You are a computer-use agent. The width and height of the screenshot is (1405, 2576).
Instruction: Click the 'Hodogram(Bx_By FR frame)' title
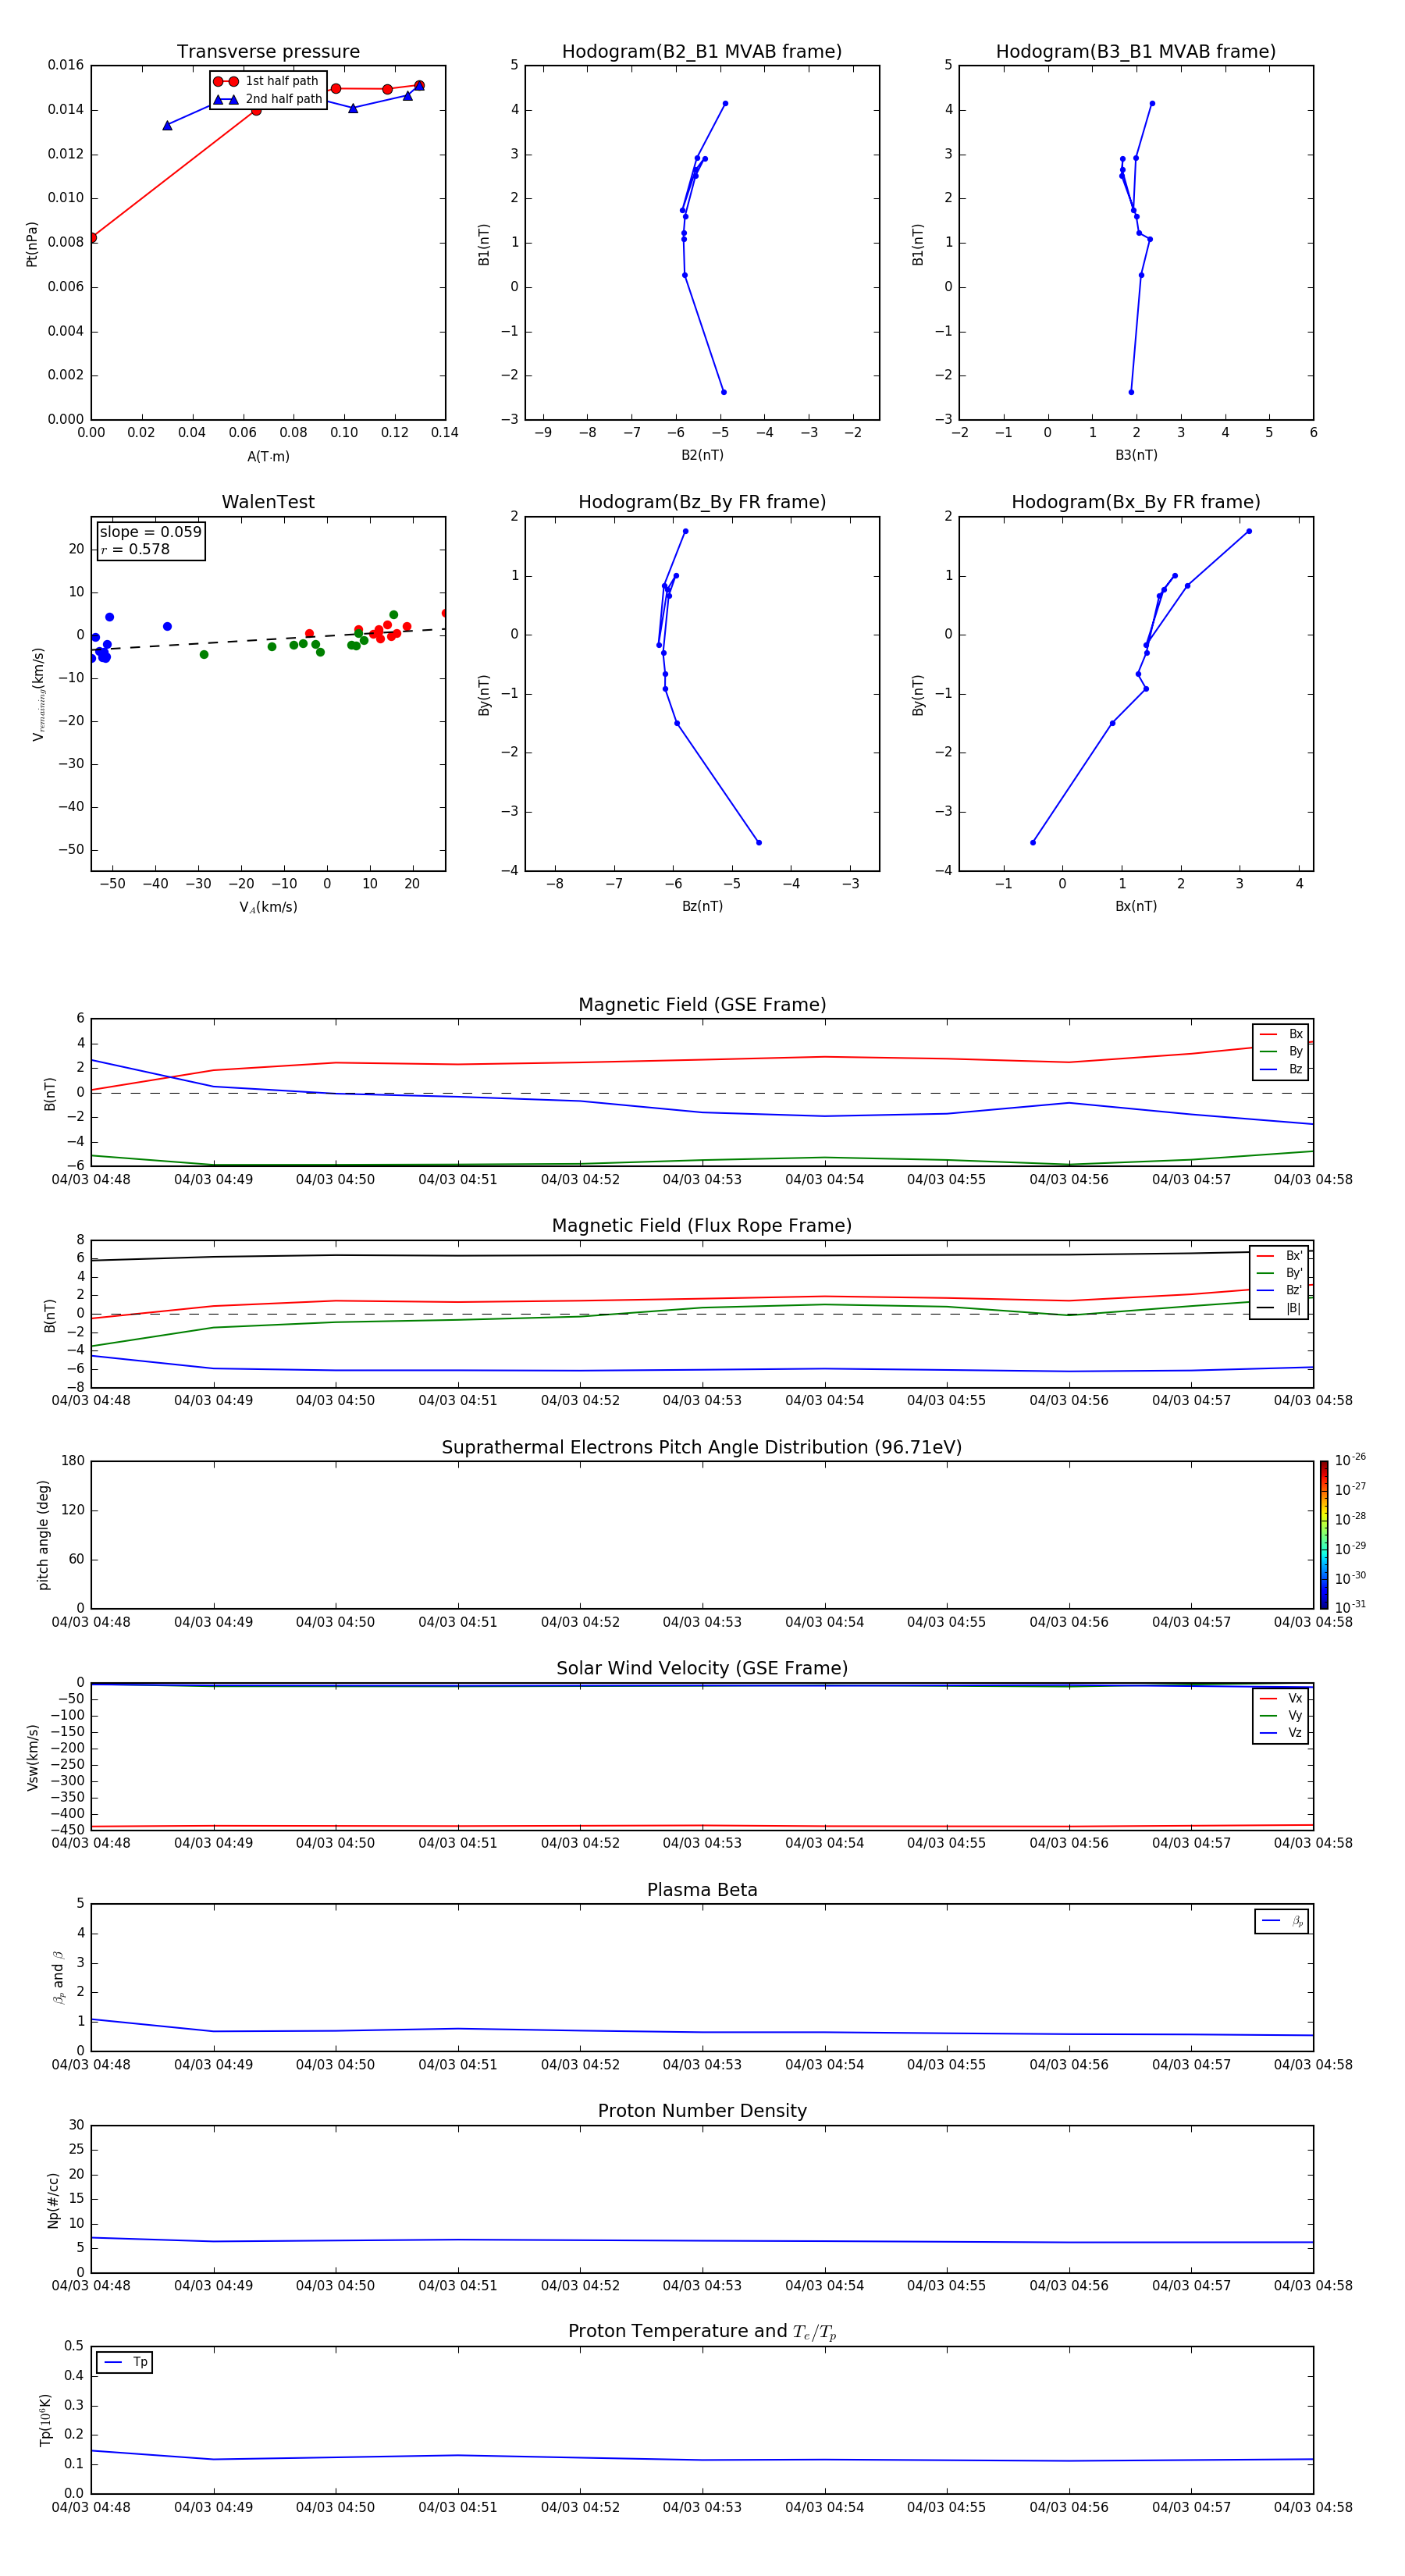tap(1136, 502)
